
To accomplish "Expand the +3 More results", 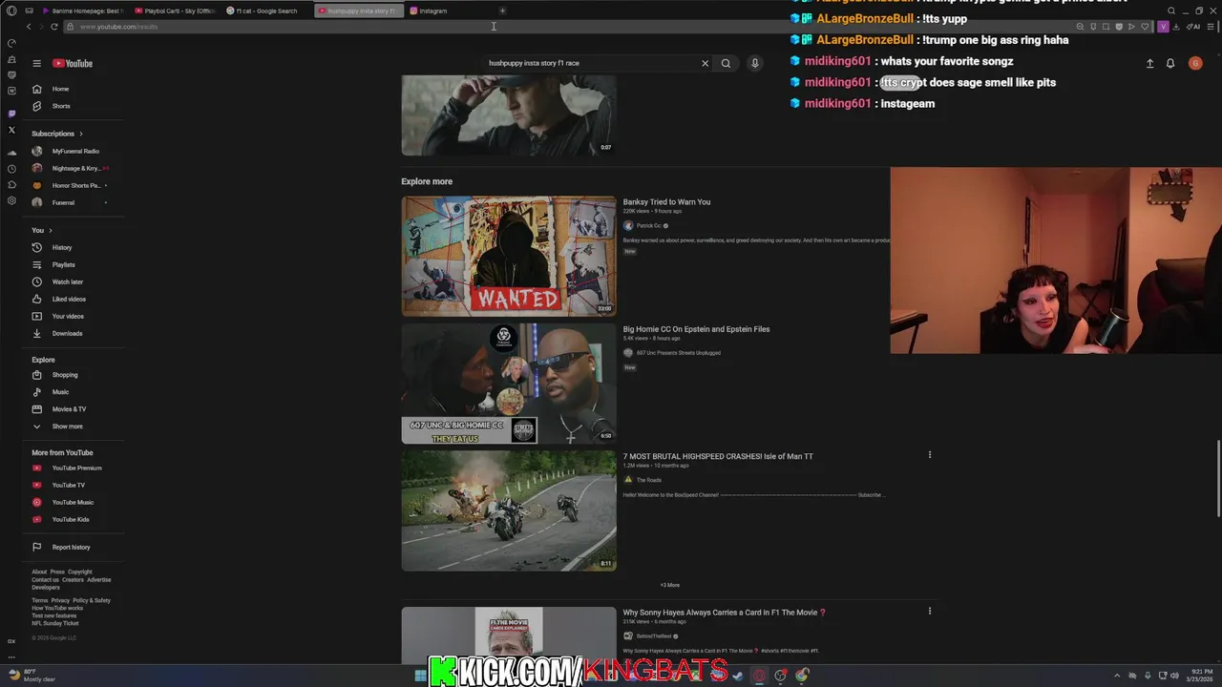I will [x=670, y=585].
